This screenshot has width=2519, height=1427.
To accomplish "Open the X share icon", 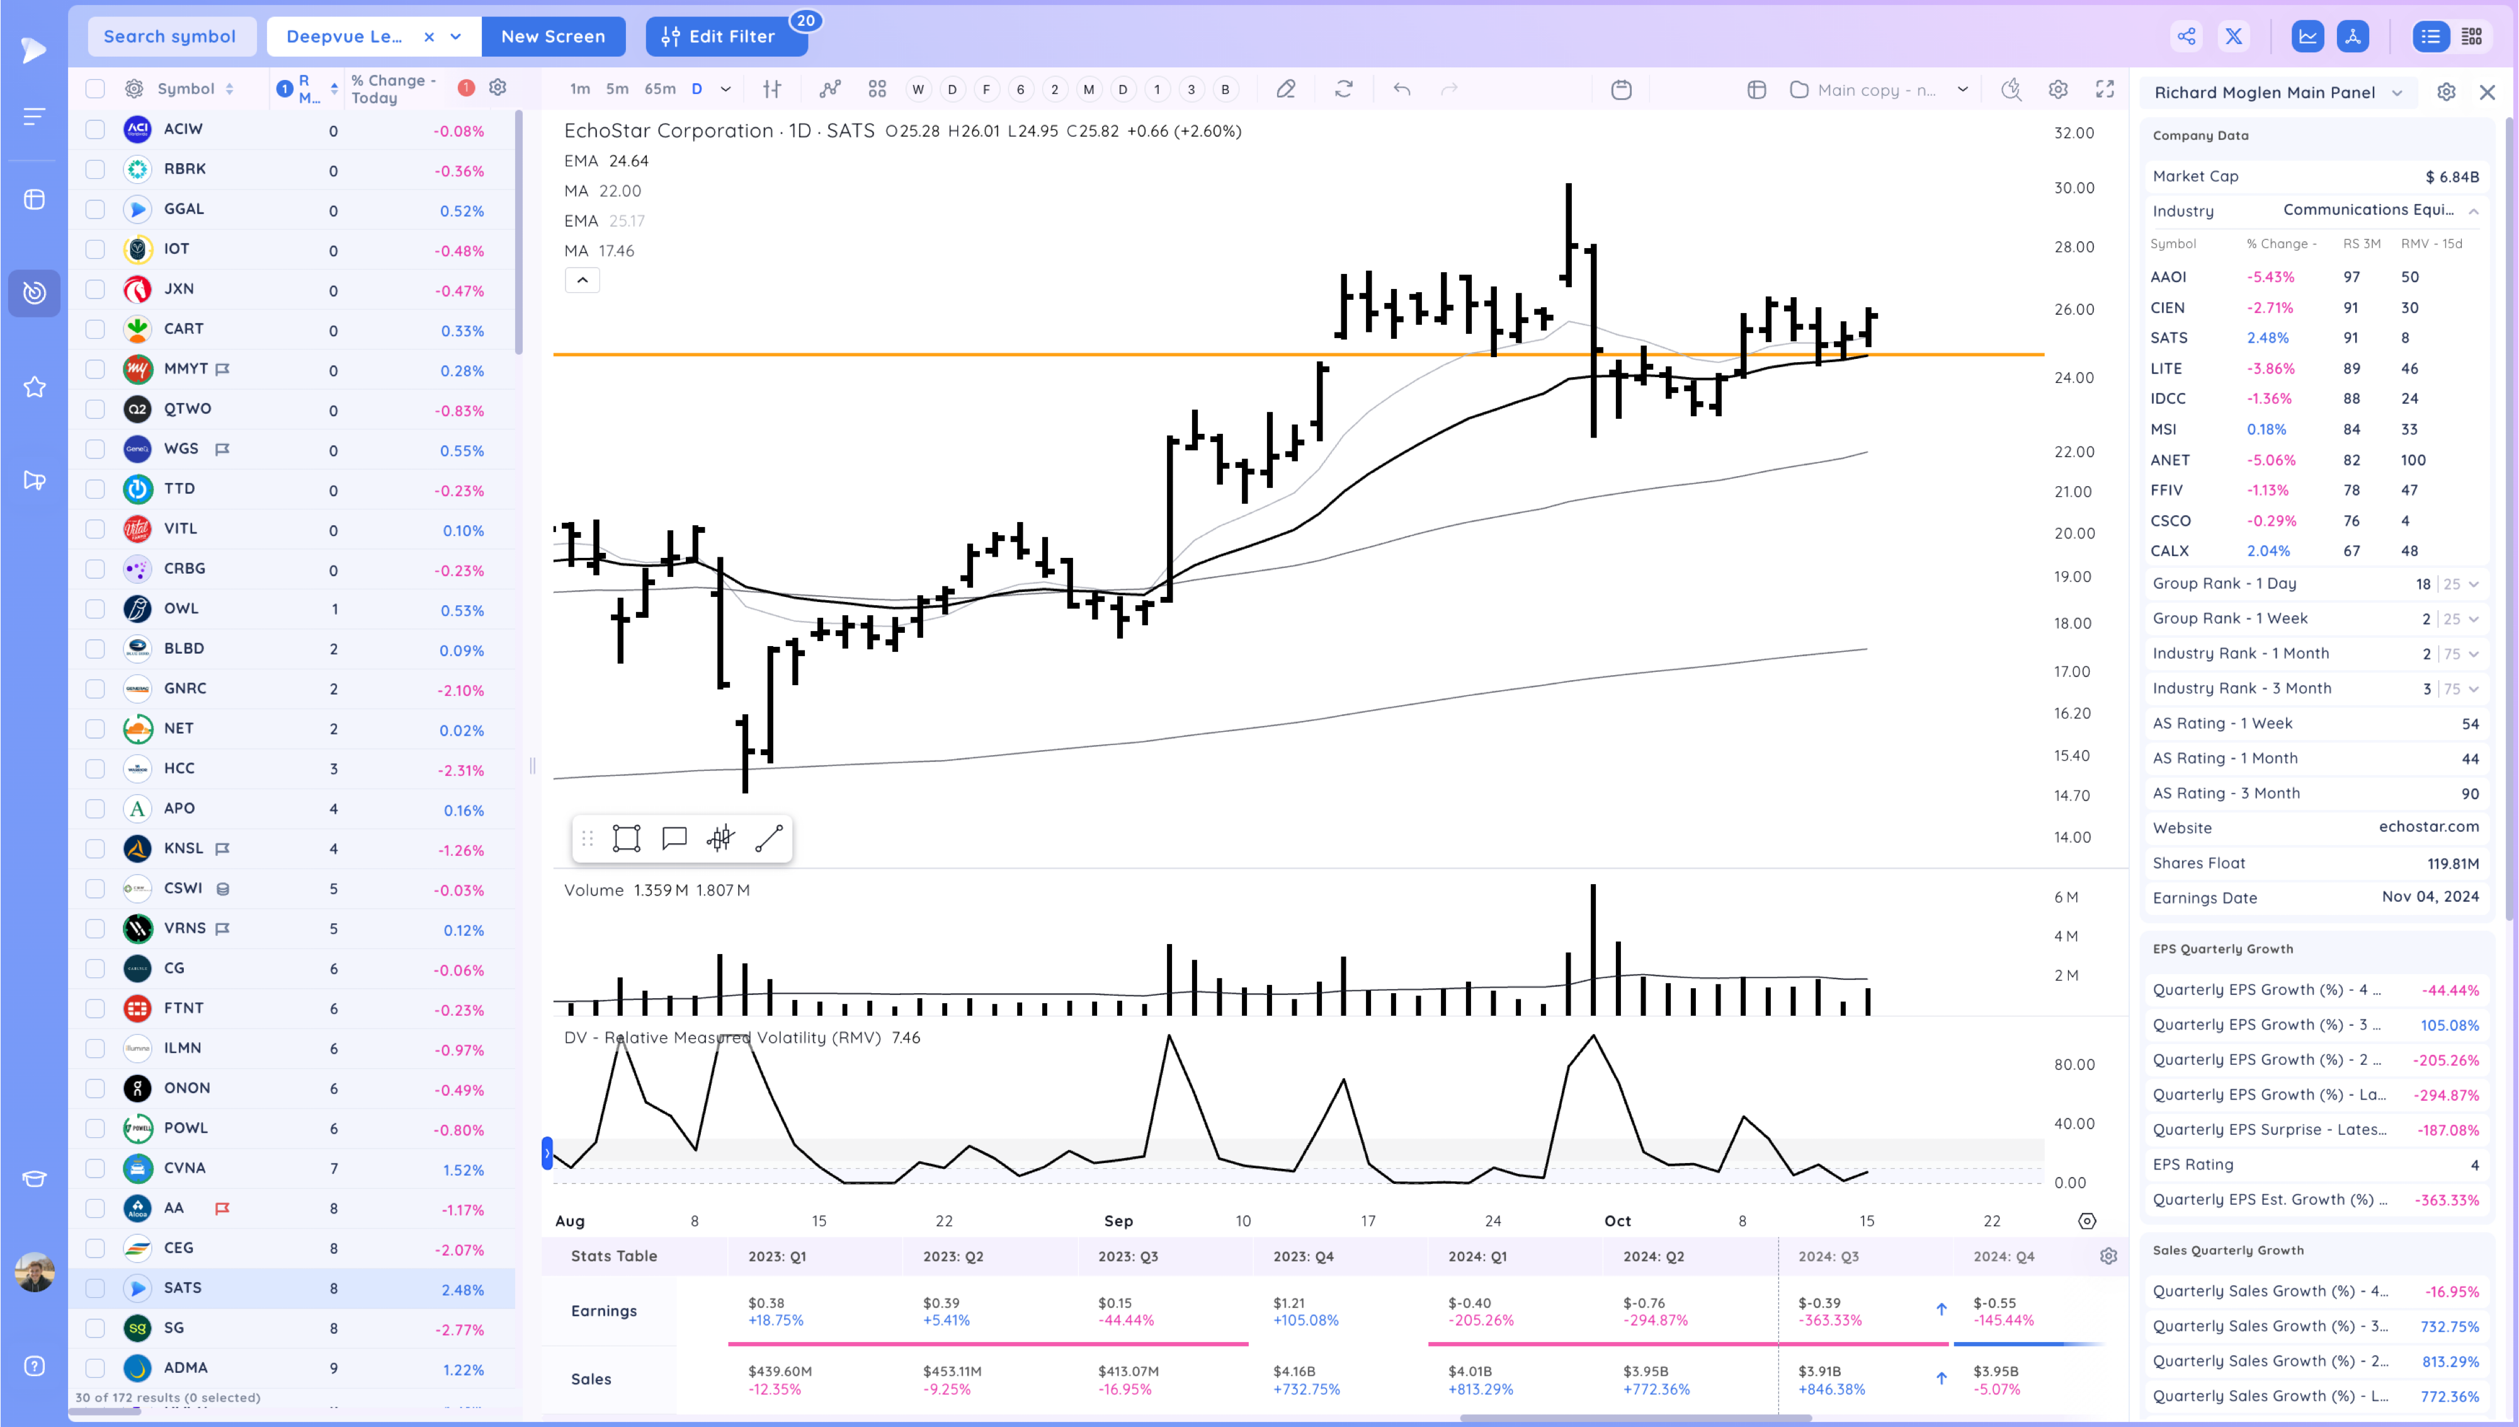I will coord(2234,37).
